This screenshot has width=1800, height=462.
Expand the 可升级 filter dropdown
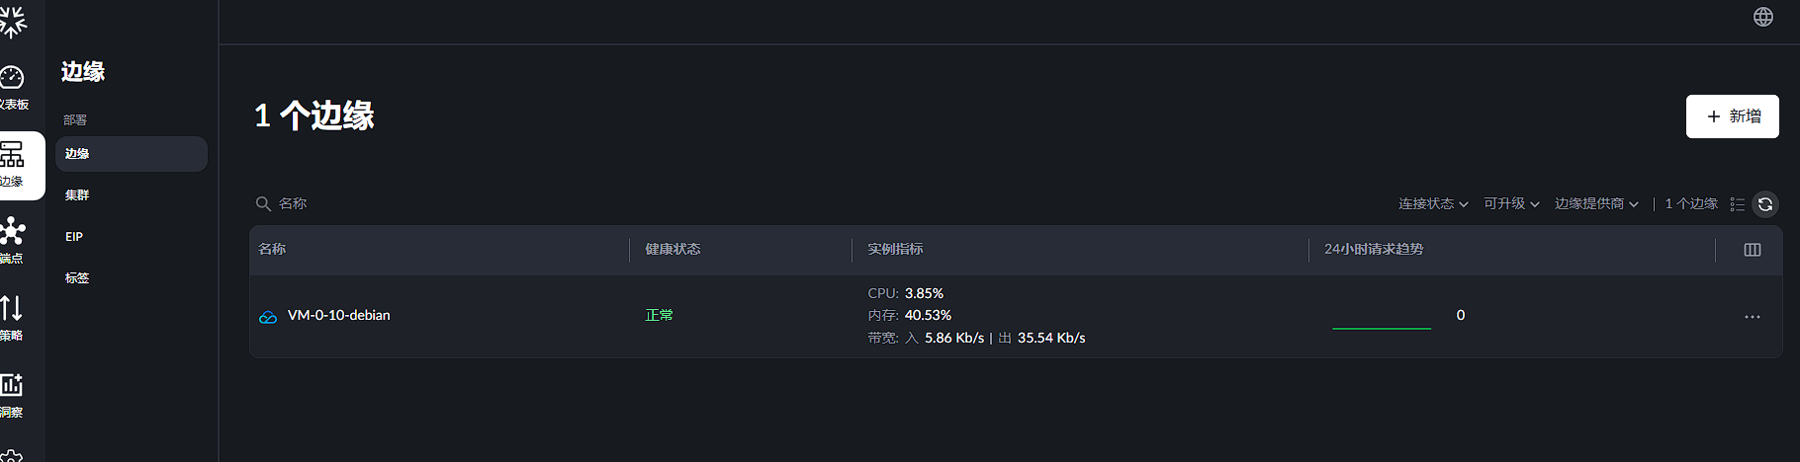point(1510,203)
